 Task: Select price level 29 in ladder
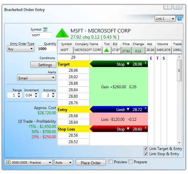pyautogui.click(x=73, y=57)
